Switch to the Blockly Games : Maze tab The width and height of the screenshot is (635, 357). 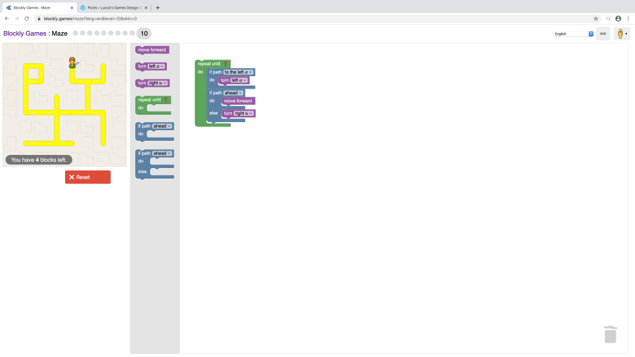37,7
